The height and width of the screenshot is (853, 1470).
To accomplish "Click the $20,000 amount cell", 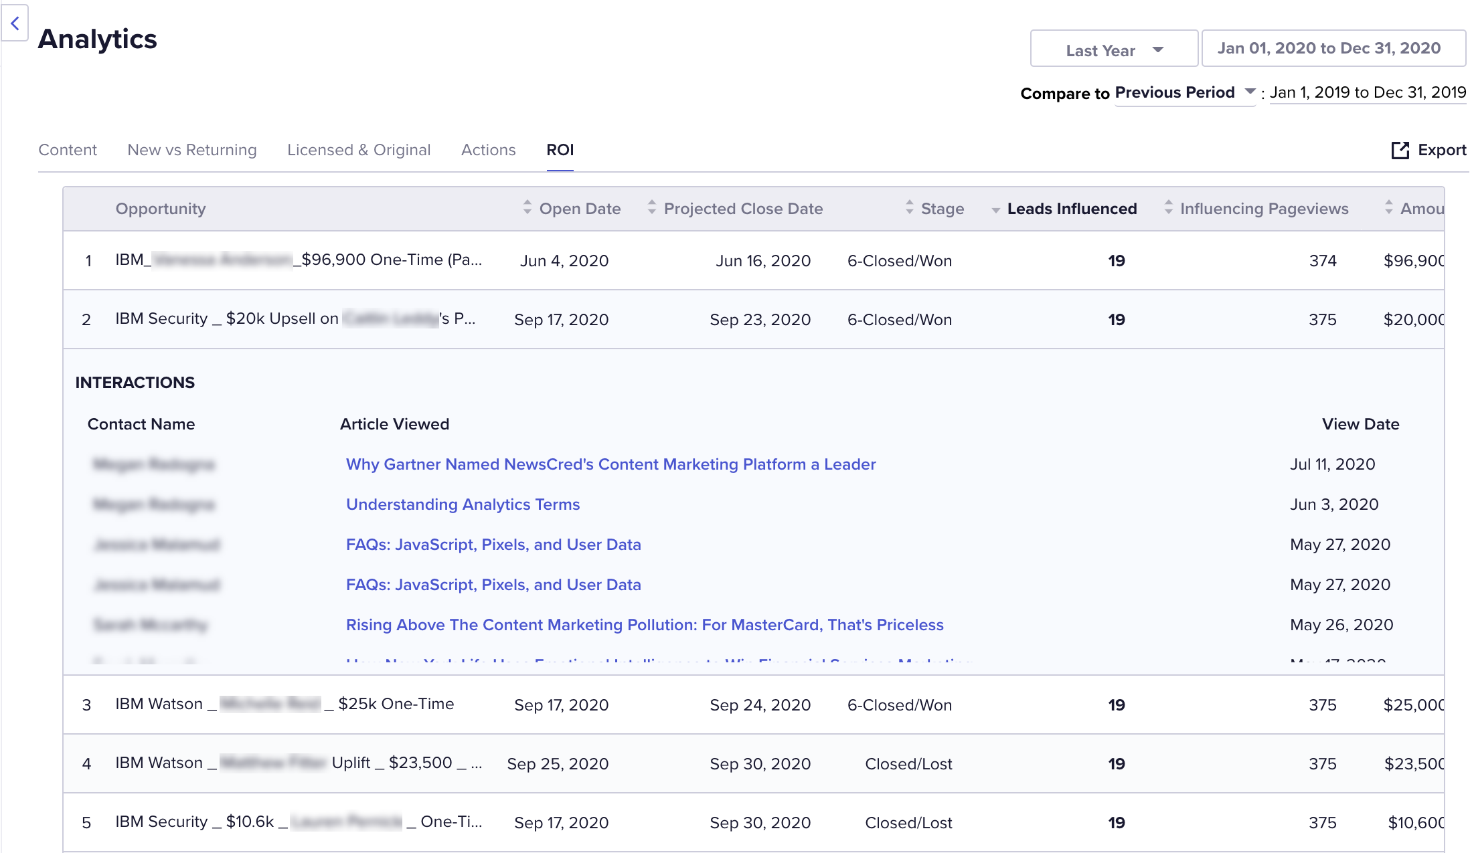I will point(1414,320).
